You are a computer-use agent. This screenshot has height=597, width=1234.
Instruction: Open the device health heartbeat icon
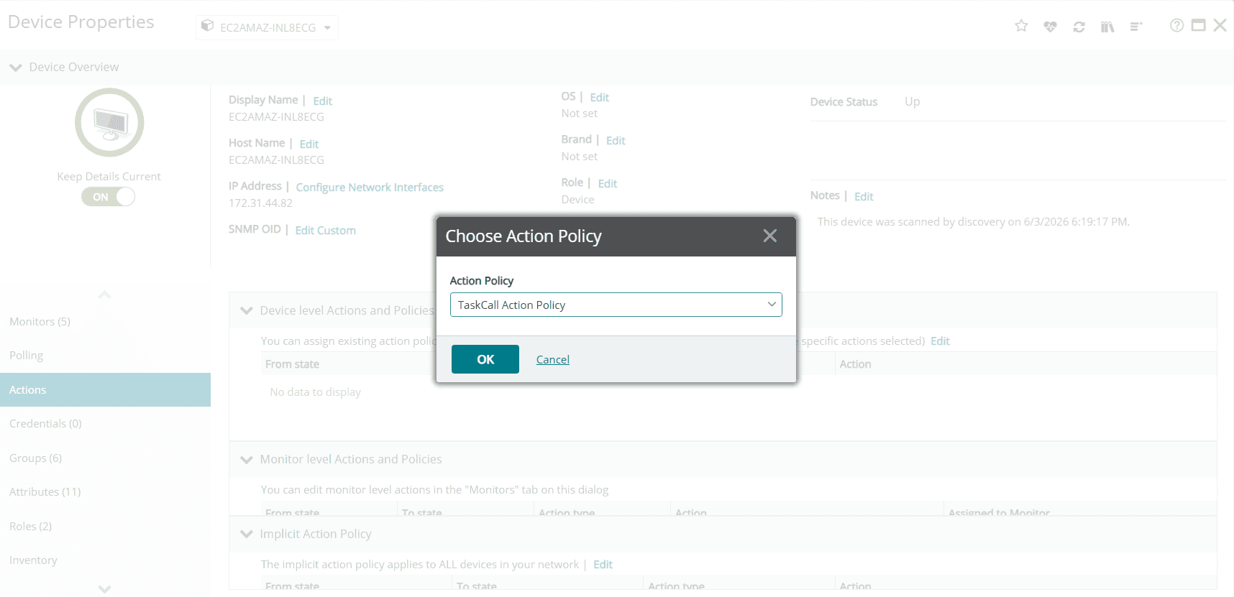click(1050, 27)
